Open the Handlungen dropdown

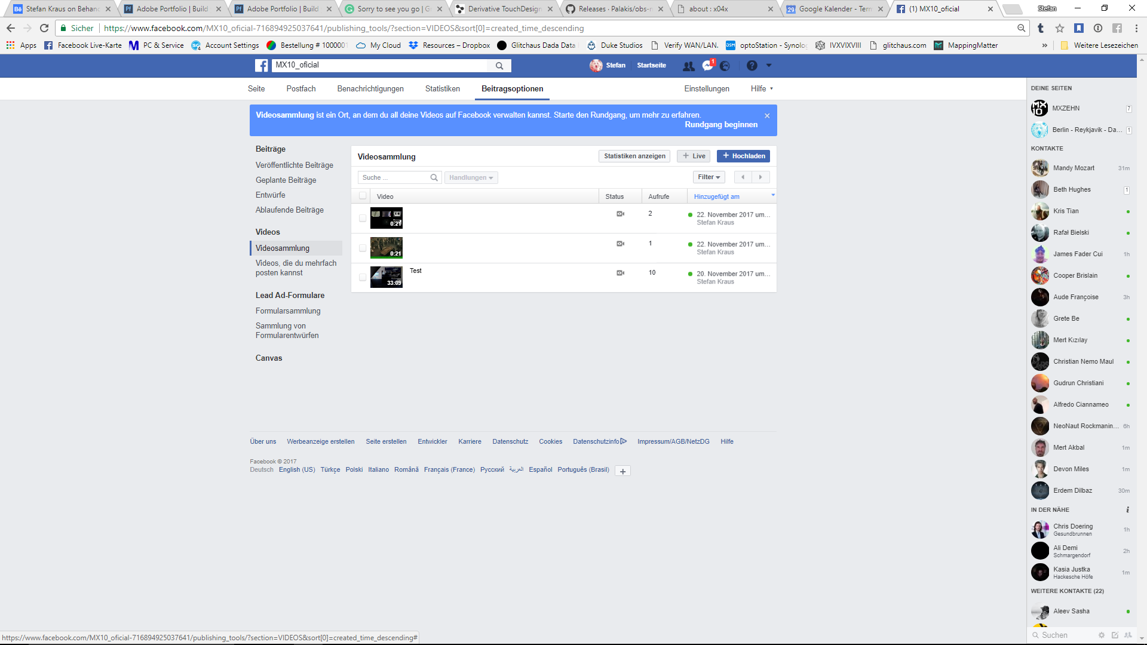pyautogui.click(x=471, y=177)
